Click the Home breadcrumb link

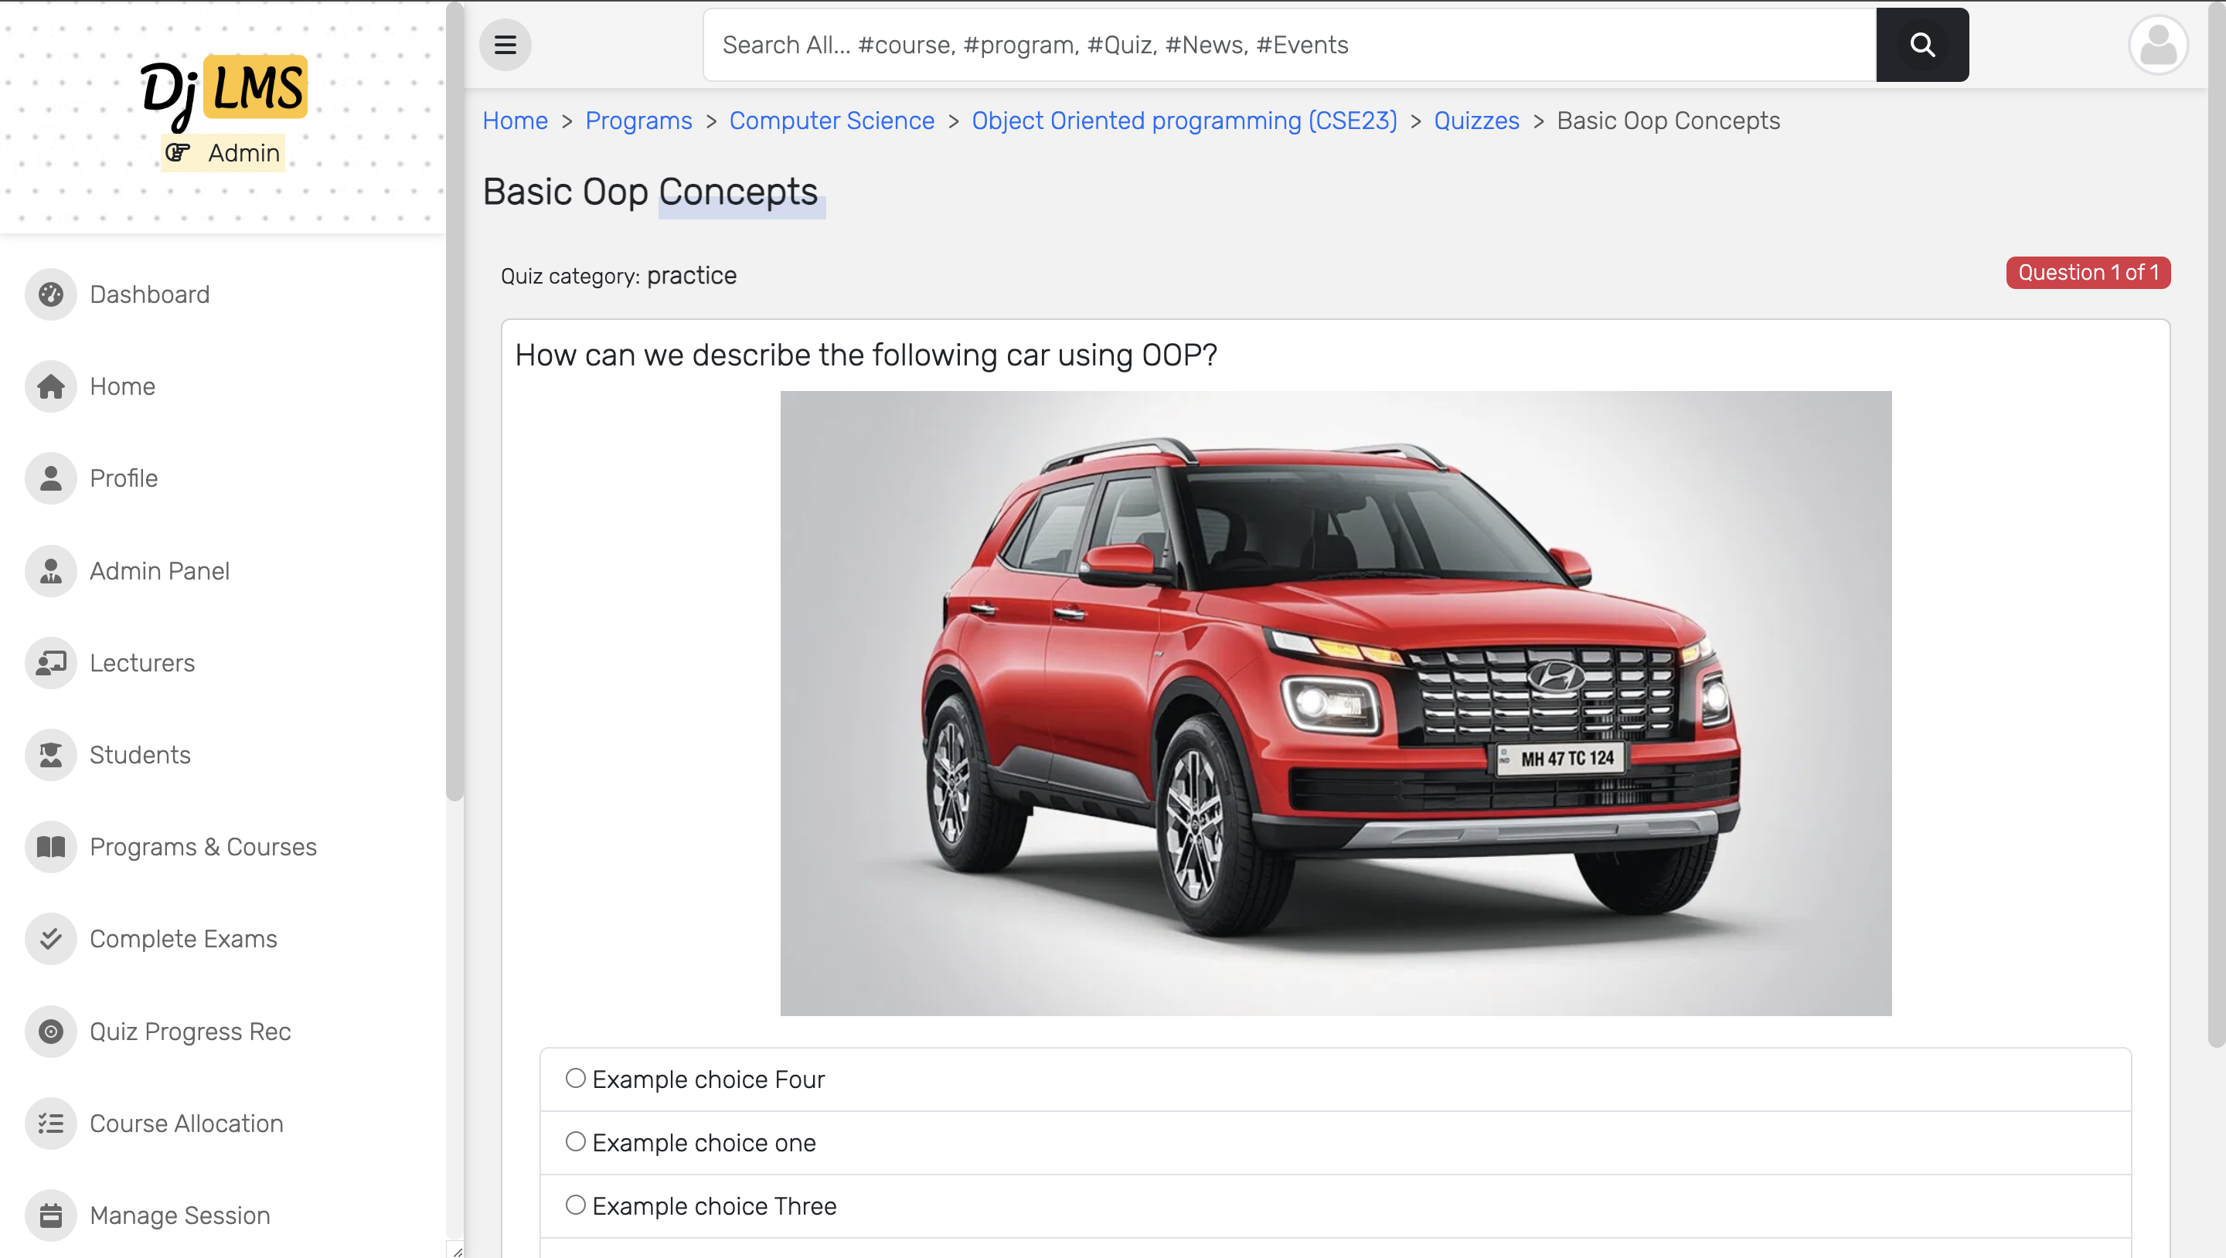[x=515, y=121]
